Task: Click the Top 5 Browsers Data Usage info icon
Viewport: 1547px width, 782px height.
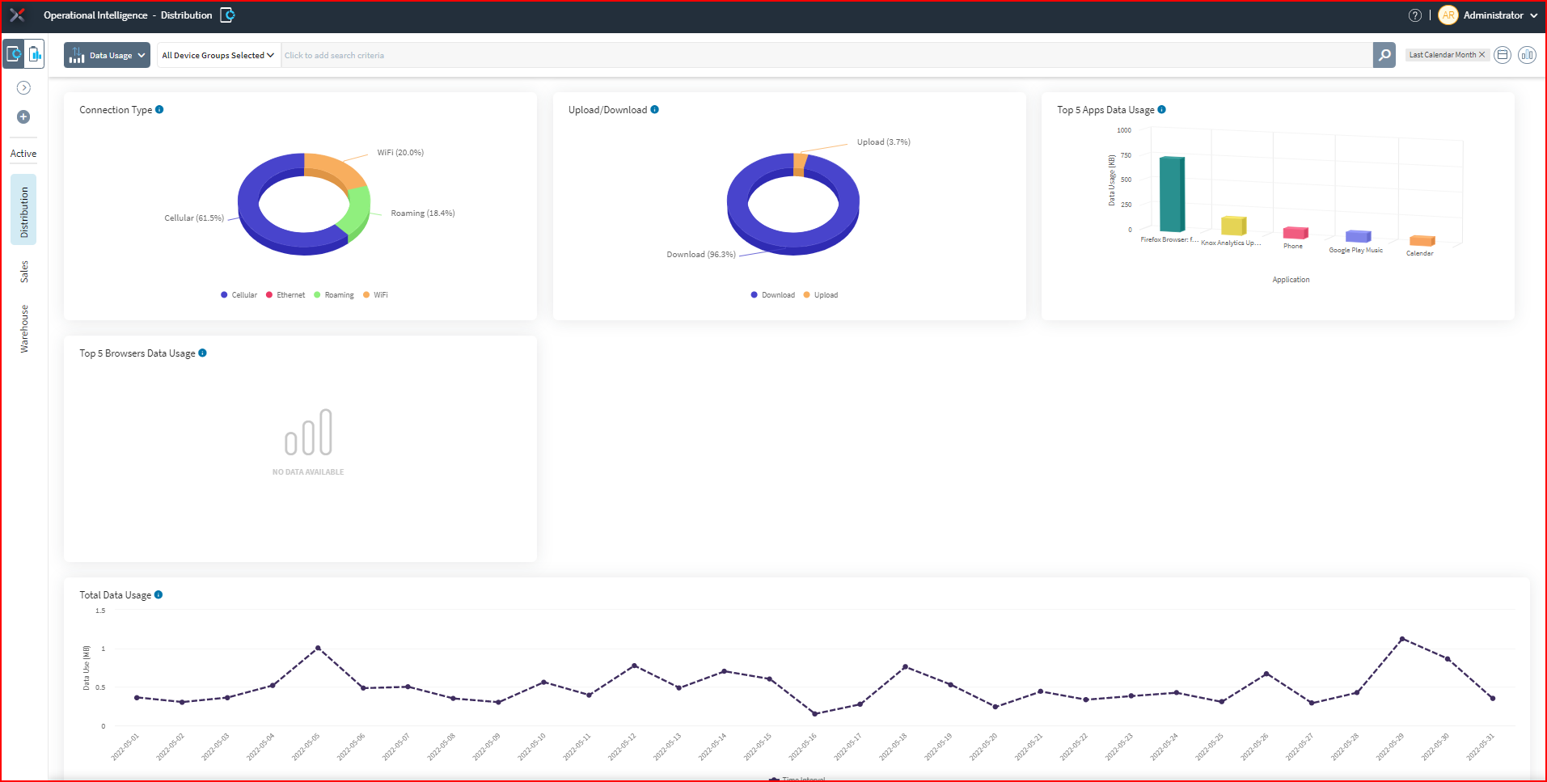Action: pos(202,353)
